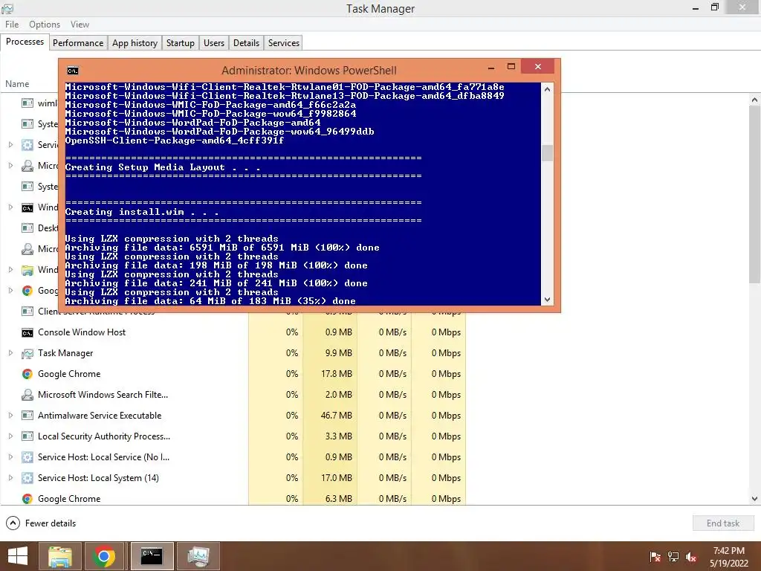Click the PowerShell title bar console icon
Viewport: 761px width, 571px height.
[73, 71]
